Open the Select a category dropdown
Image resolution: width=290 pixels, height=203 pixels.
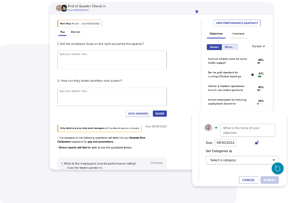pos(242,160)
